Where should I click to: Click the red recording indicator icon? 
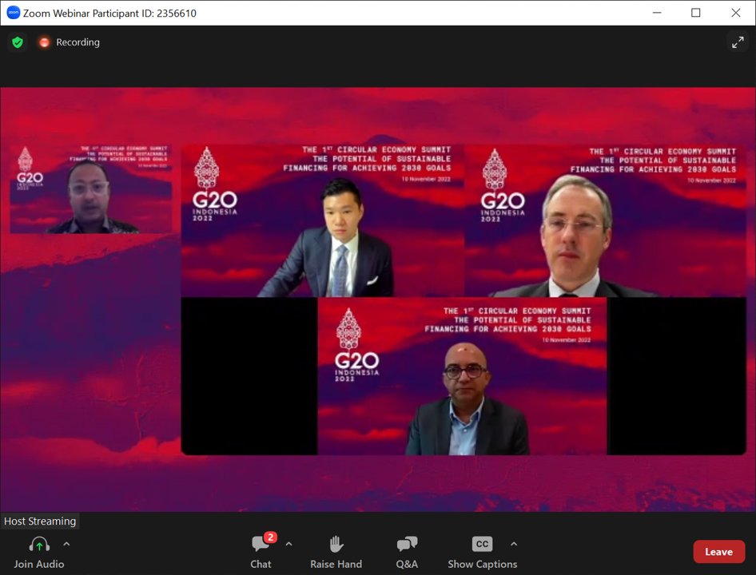click(x=44, y=42)
